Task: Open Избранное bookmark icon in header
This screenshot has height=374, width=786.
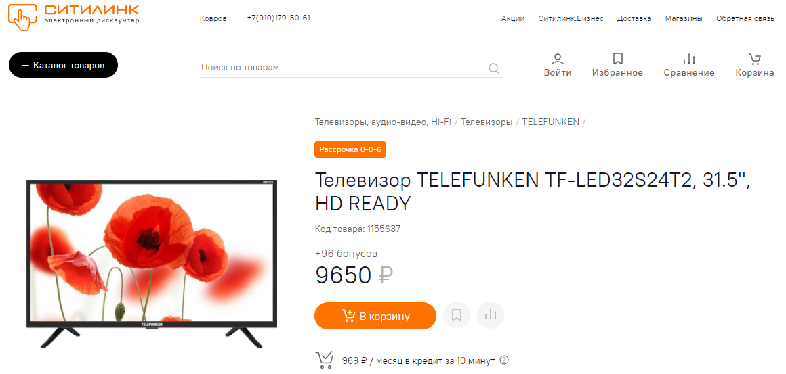Action: click(x=617, y=59)
